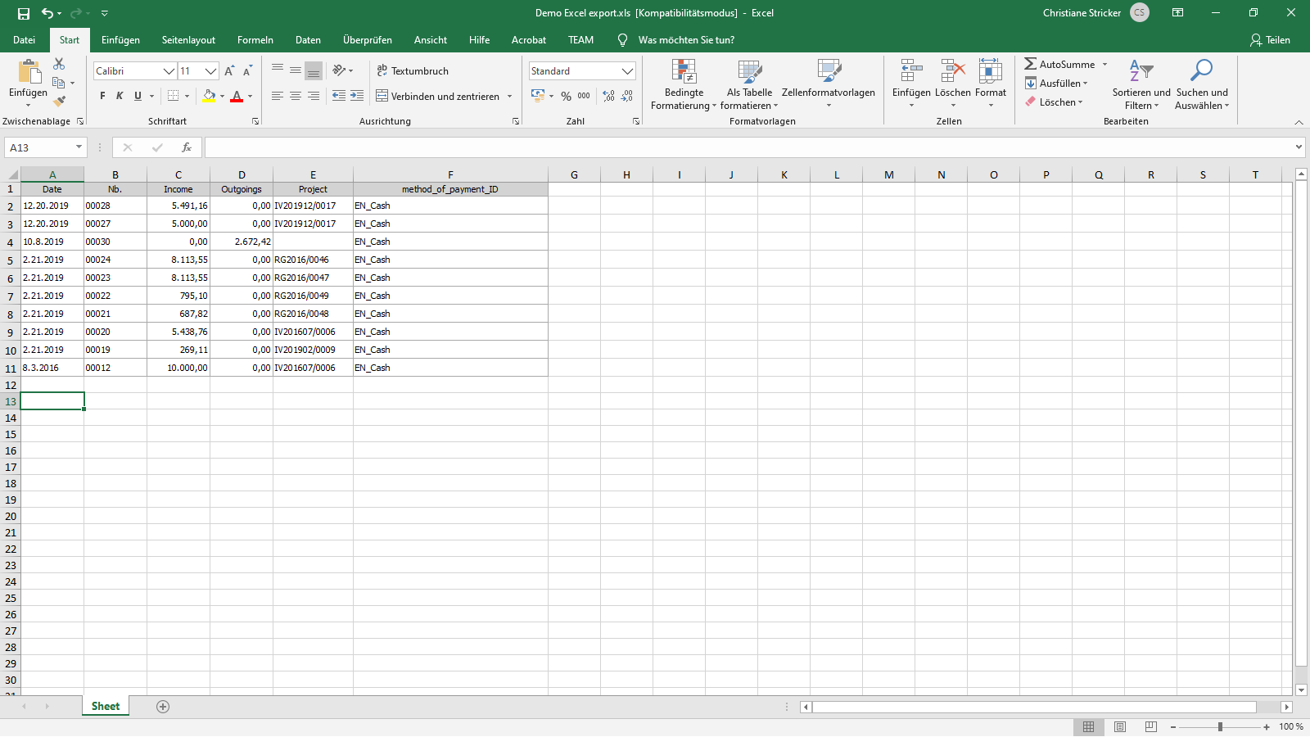Screen dimensions: 1310x737
Task: Open Sortieren und Filtern
Action: click(1141, 84)
